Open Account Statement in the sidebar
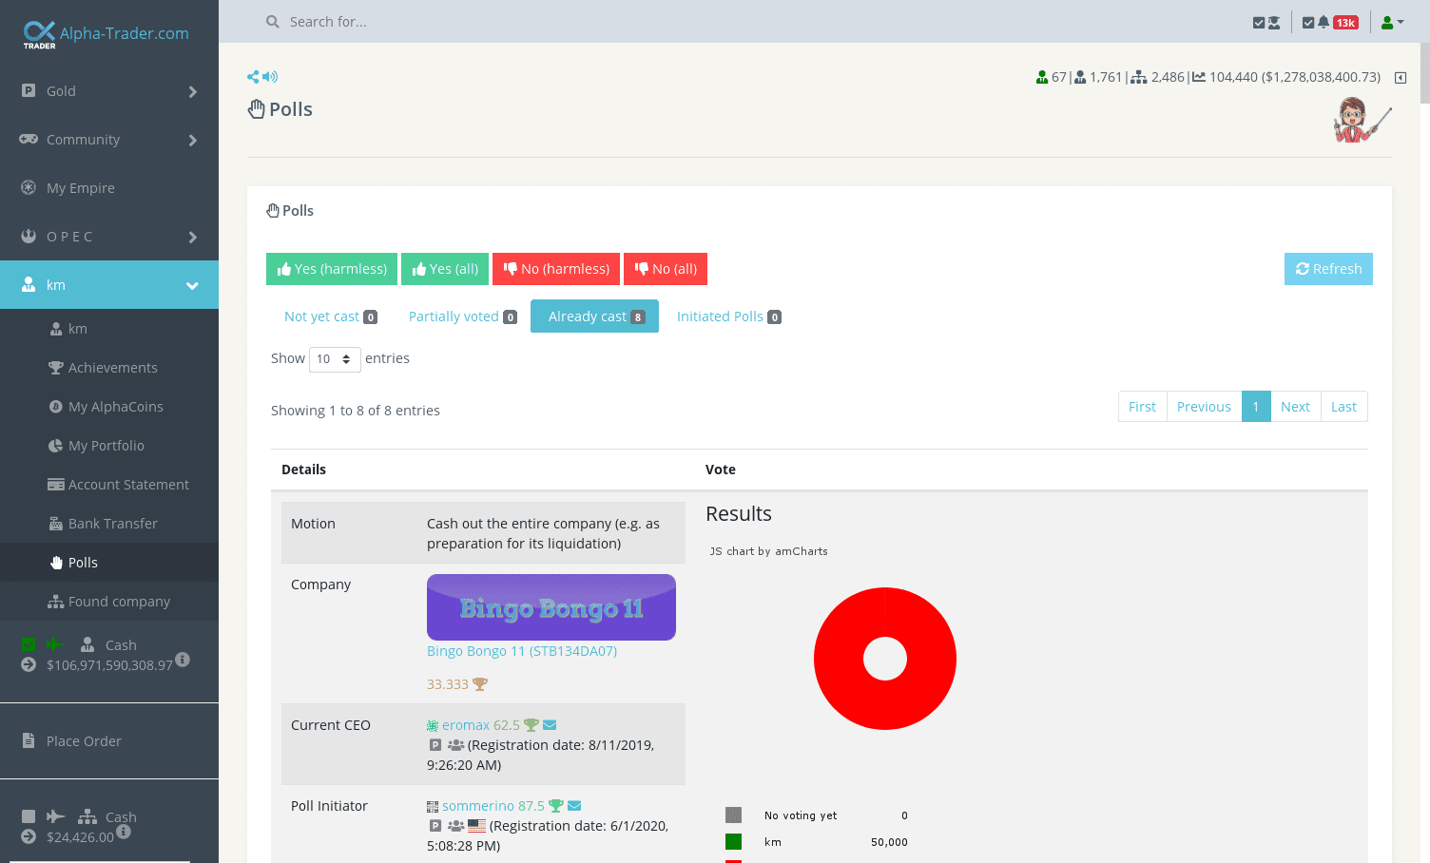1430x863 pixels. click(x=109, y=485)
